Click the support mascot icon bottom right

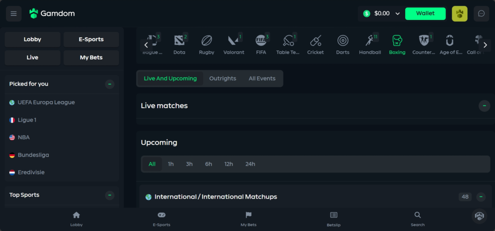pos(480,216)
